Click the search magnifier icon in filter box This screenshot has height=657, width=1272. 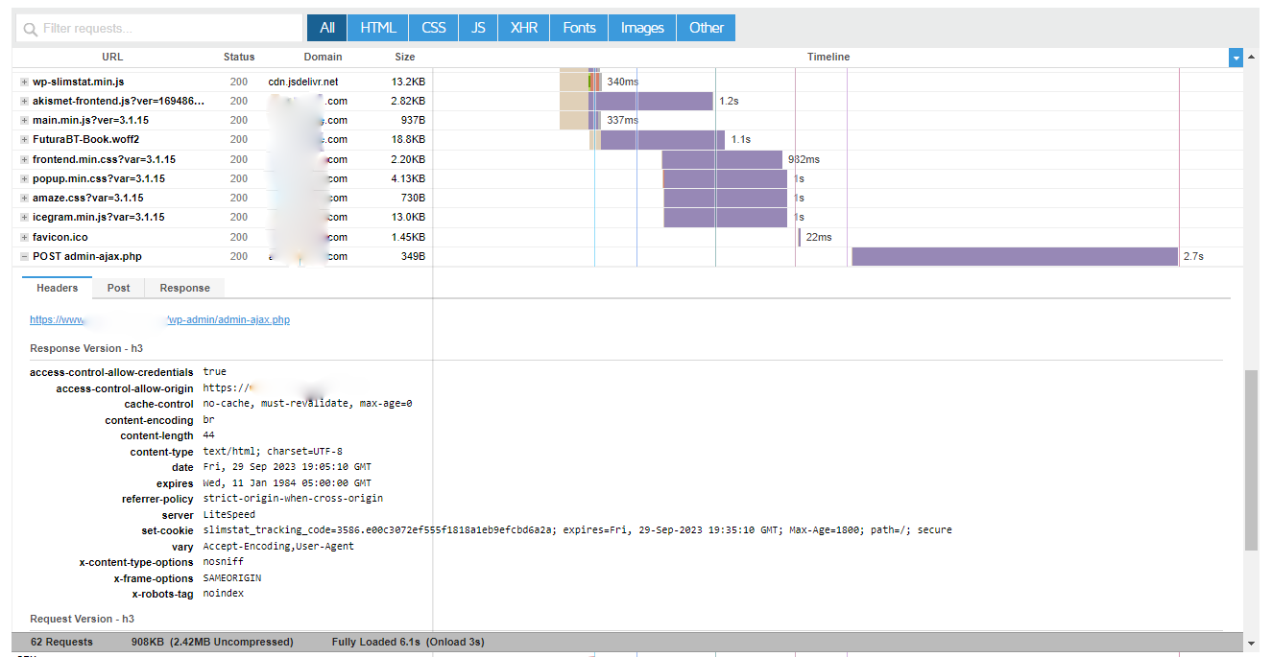point(30,29)
